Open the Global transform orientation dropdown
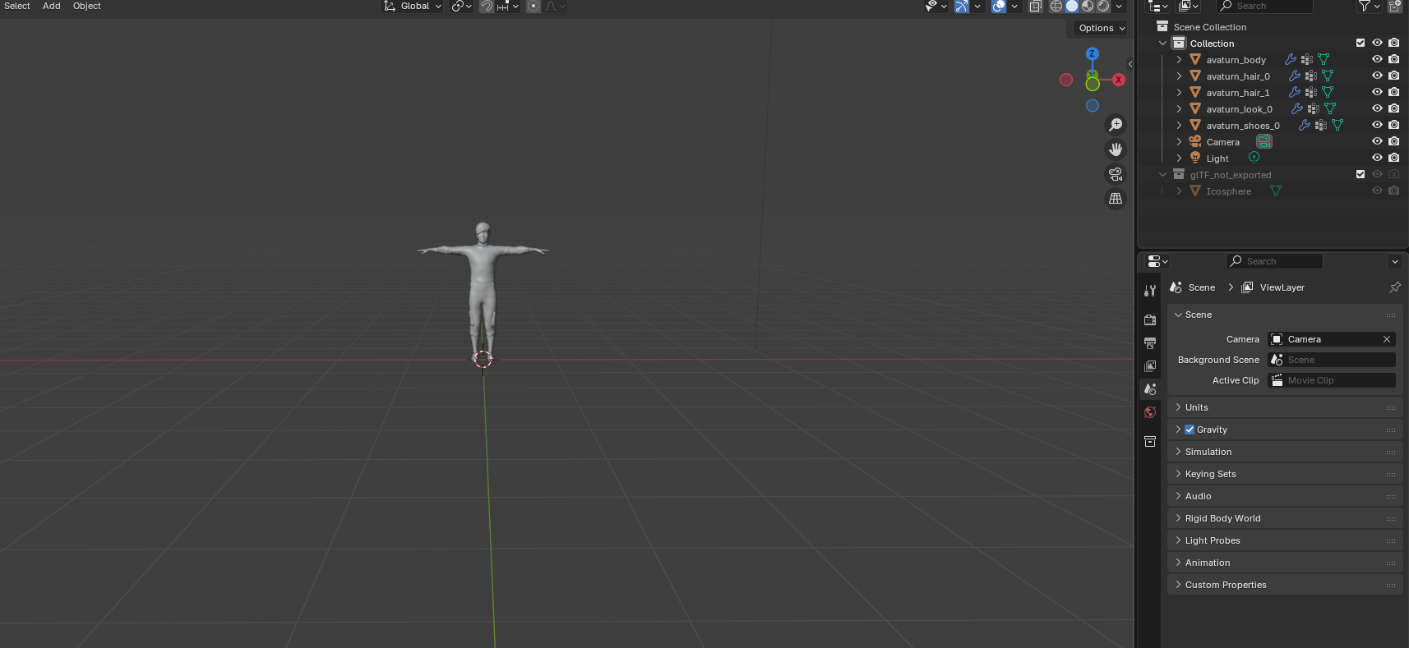 coord(413,7)
